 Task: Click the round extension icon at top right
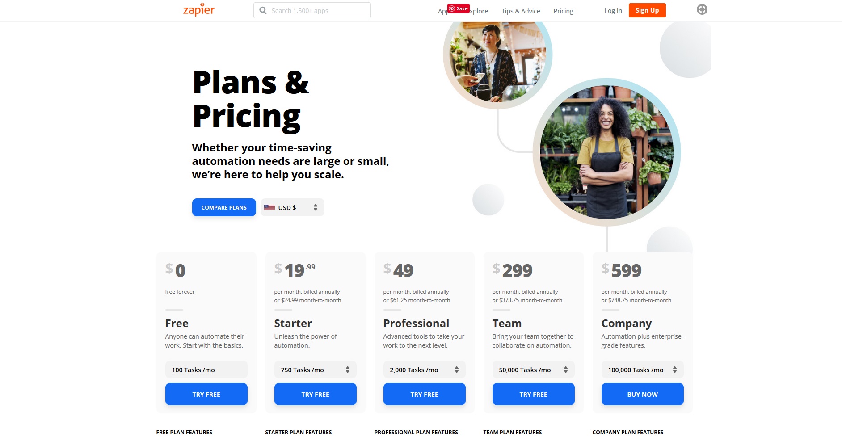(702, 9)
